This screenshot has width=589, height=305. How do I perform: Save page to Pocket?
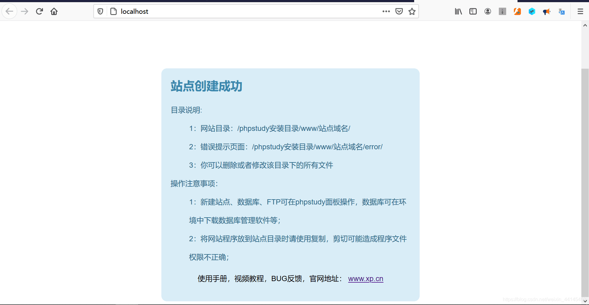click(399, 12)
